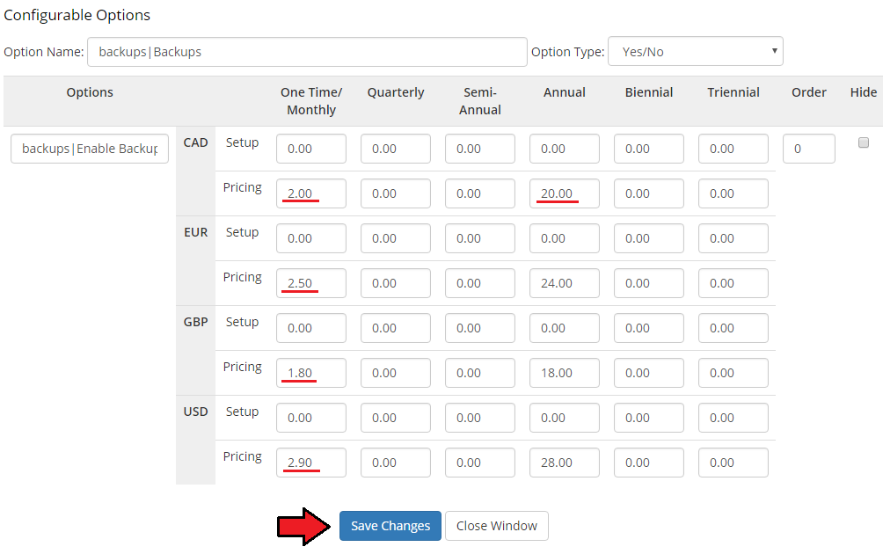Select USD monthly pricing field 2.90
This screenshot has height=554, width=883.
311,463
